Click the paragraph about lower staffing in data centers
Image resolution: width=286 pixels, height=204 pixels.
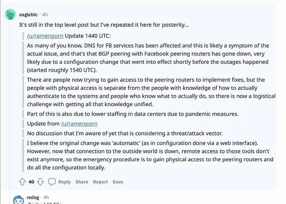[x=133, y=114]
